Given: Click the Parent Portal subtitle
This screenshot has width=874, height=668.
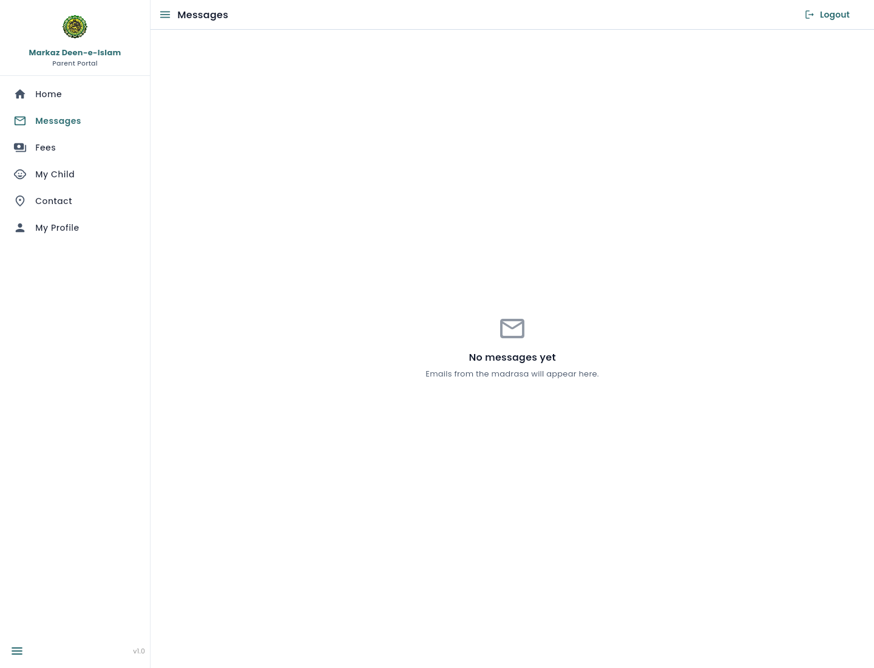Looking at the screenshot, I should (75, 63).
